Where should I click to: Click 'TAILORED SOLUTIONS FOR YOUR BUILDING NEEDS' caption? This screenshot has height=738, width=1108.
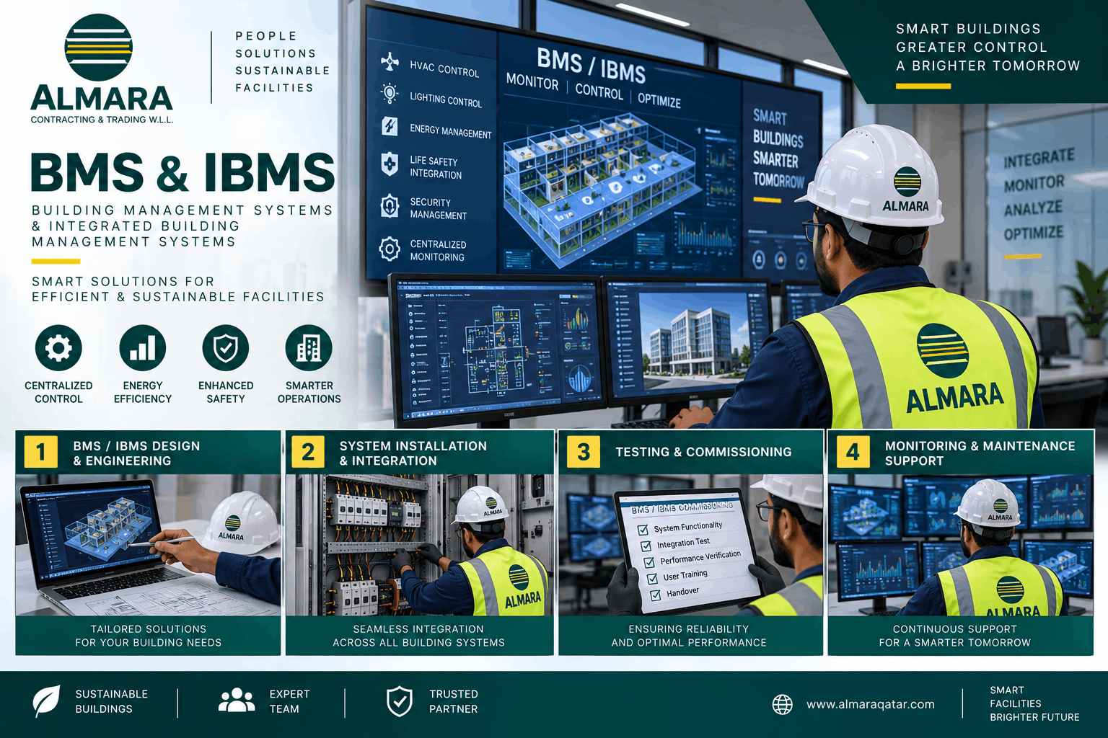tap(149, 636)
